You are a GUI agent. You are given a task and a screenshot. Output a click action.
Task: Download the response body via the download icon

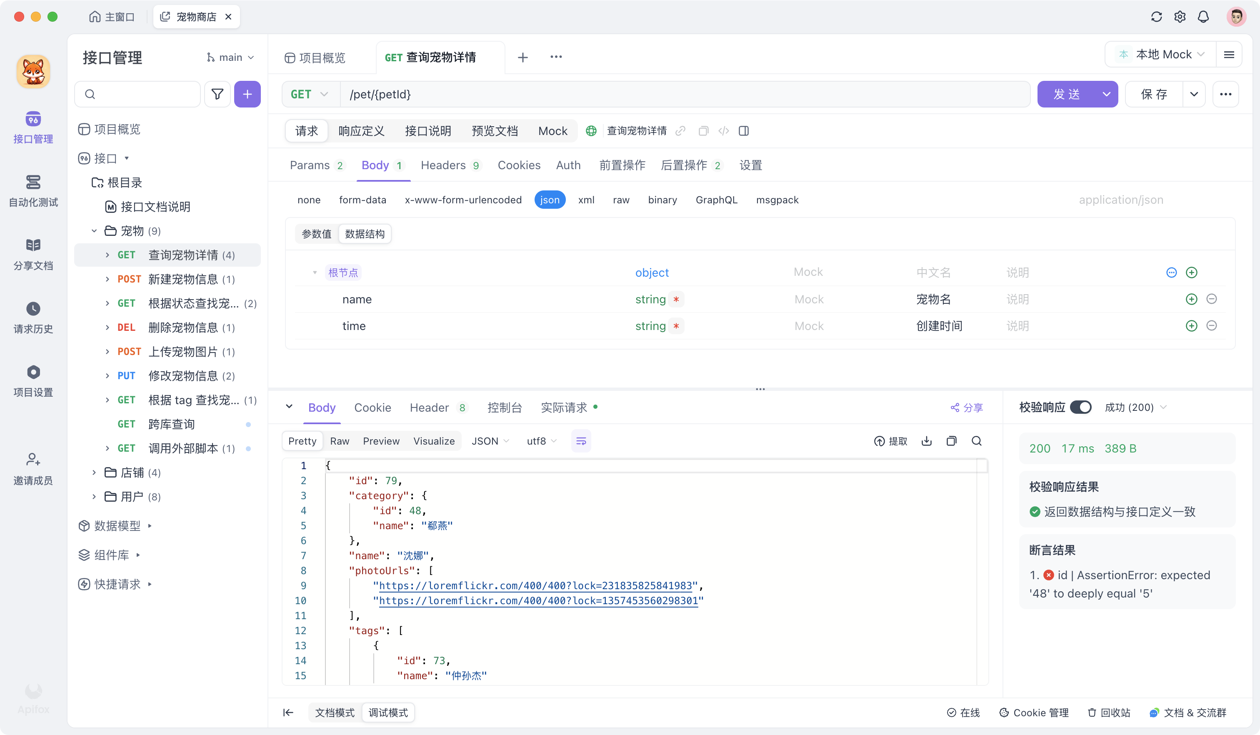coord(927,441)
